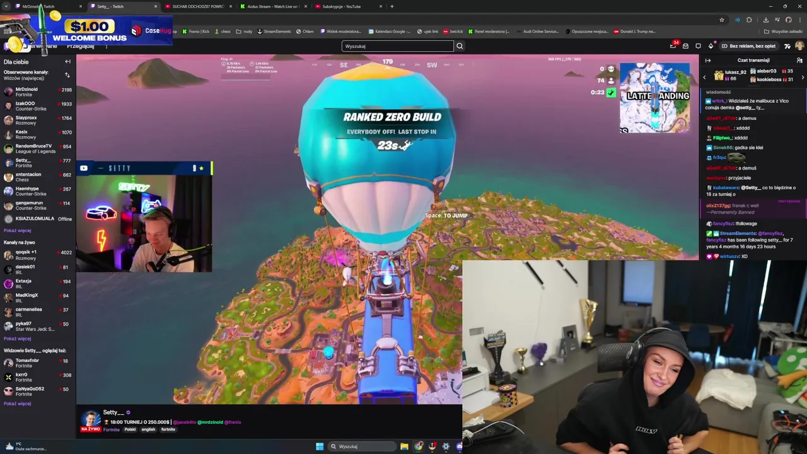
Task: Open the Panel moderatora bookmark
Action: [489, 32]
